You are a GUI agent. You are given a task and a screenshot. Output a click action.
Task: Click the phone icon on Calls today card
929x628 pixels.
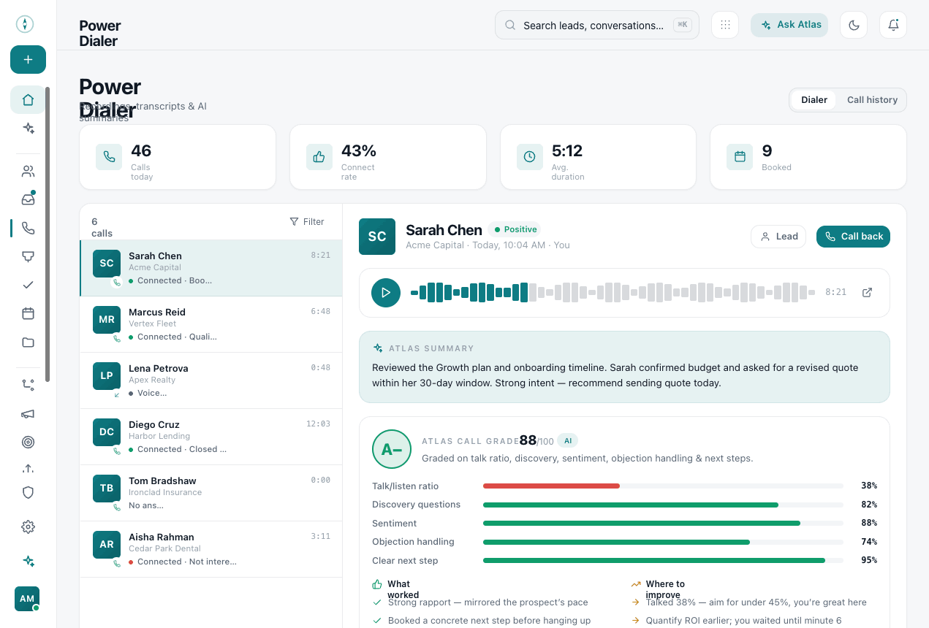coord(109,157)
